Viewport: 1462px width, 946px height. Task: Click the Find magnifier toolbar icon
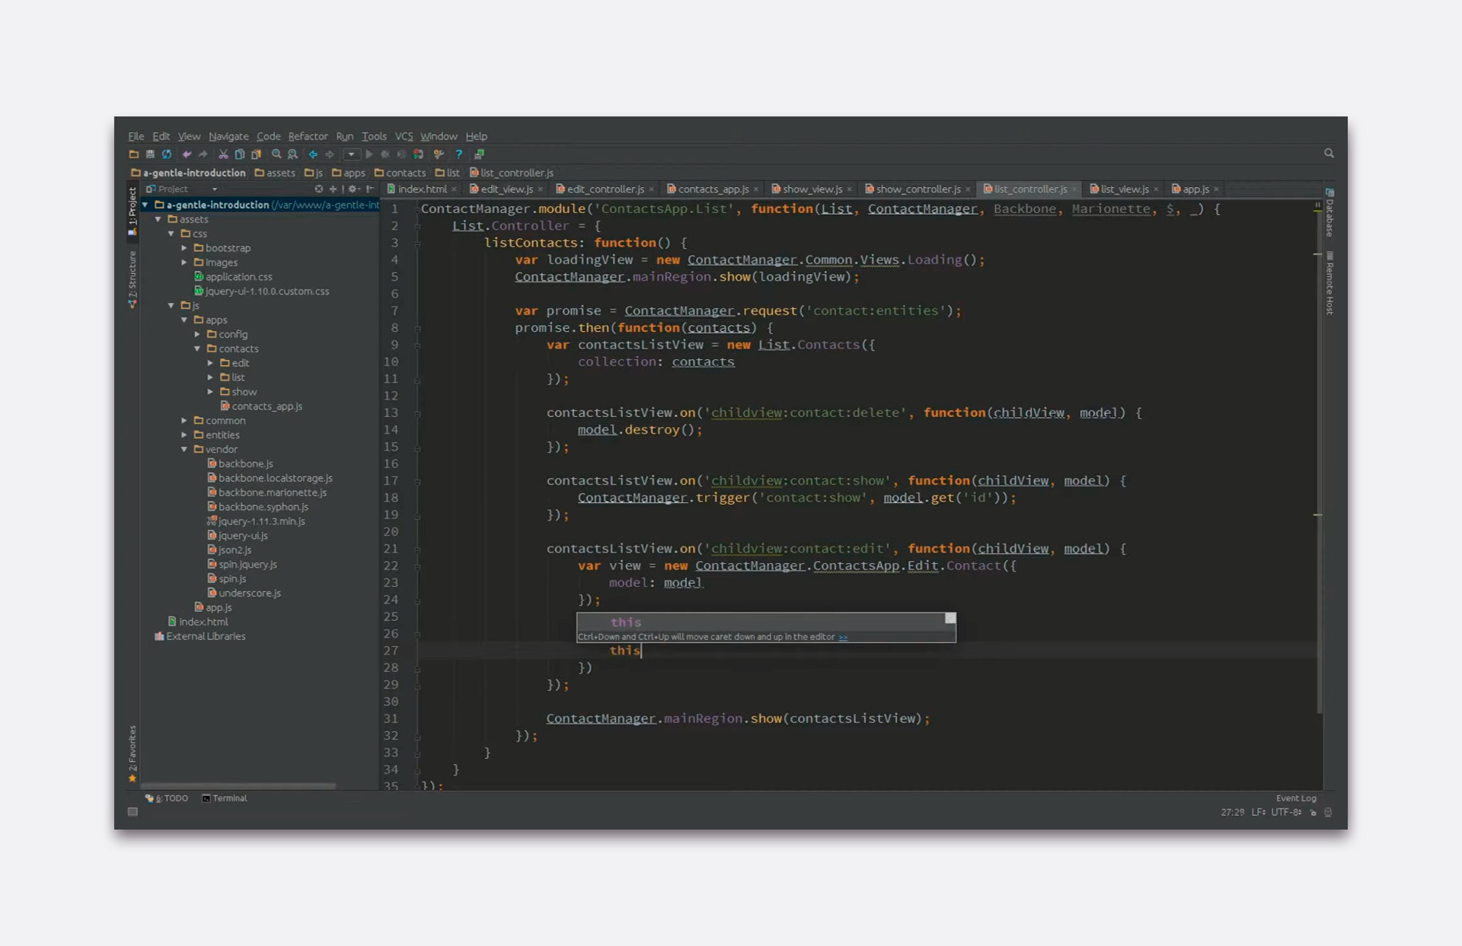click(x=276, y=154)
